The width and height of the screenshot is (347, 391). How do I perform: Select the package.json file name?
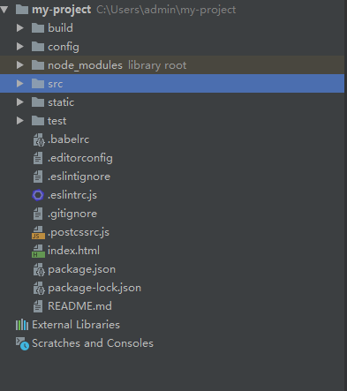[81, 269]
